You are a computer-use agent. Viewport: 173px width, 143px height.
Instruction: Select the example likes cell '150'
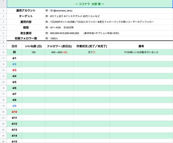(33, 52)
